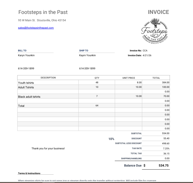
Task: Select the total tax 36.15
Action: tap(166, 154)
